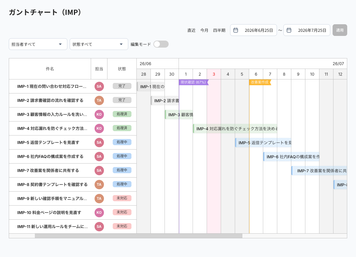Click task name IMP-11 新しい運用ルール
The width and height of the screenshot is (356, 257).
coord(52,227)
